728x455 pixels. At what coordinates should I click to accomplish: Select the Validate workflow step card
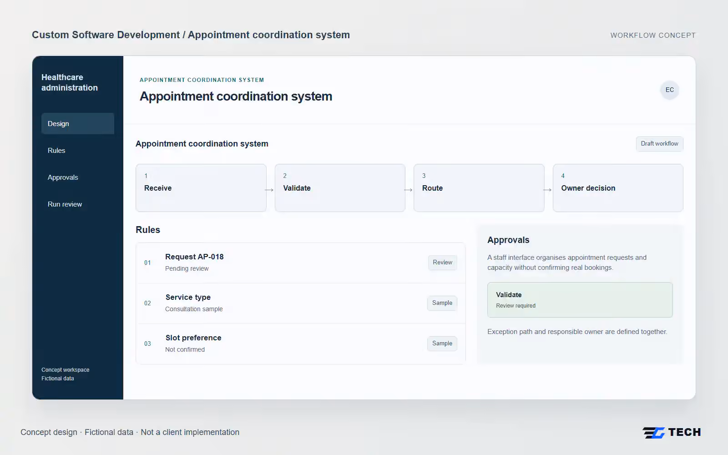point(340,188)
